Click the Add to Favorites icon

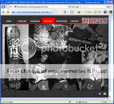8,12
